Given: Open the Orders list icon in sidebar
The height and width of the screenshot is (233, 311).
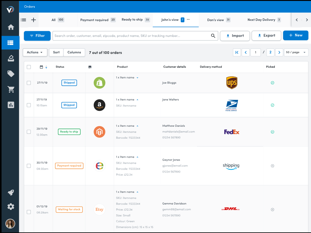Looking at the screenshot, I should tap(10, 43).
